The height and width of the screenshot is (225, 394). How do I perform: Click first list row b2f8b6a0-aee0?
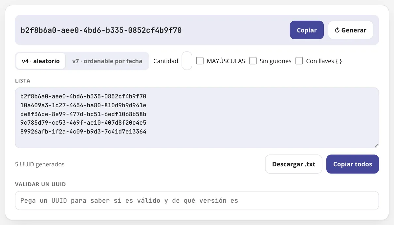83,96
